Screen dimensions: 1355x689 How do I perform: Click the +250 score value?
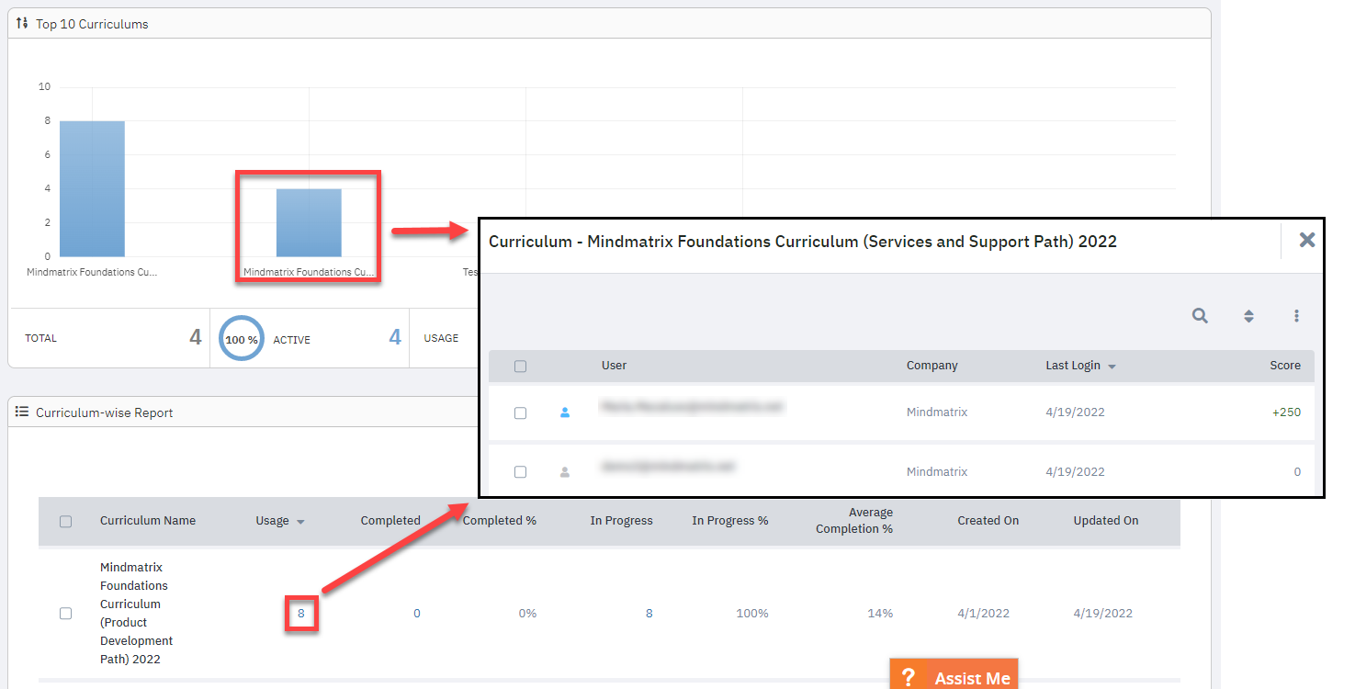click(x=1286, y=412)
